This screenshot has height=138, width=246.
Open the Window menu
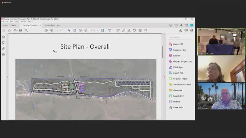tap(23, 22)
